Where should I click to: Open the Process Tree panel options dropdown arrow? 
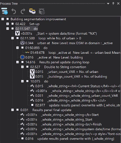click(x=108, y=4)
